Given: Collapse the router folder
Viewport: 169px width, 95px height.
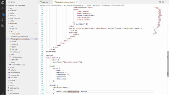Looking at the screenshot, I should (x=13, y=42).
